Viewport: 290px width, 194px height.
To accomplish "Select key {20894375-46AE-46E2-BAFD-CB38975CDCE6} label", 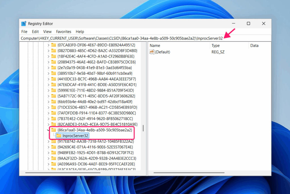I will point(97,62).
